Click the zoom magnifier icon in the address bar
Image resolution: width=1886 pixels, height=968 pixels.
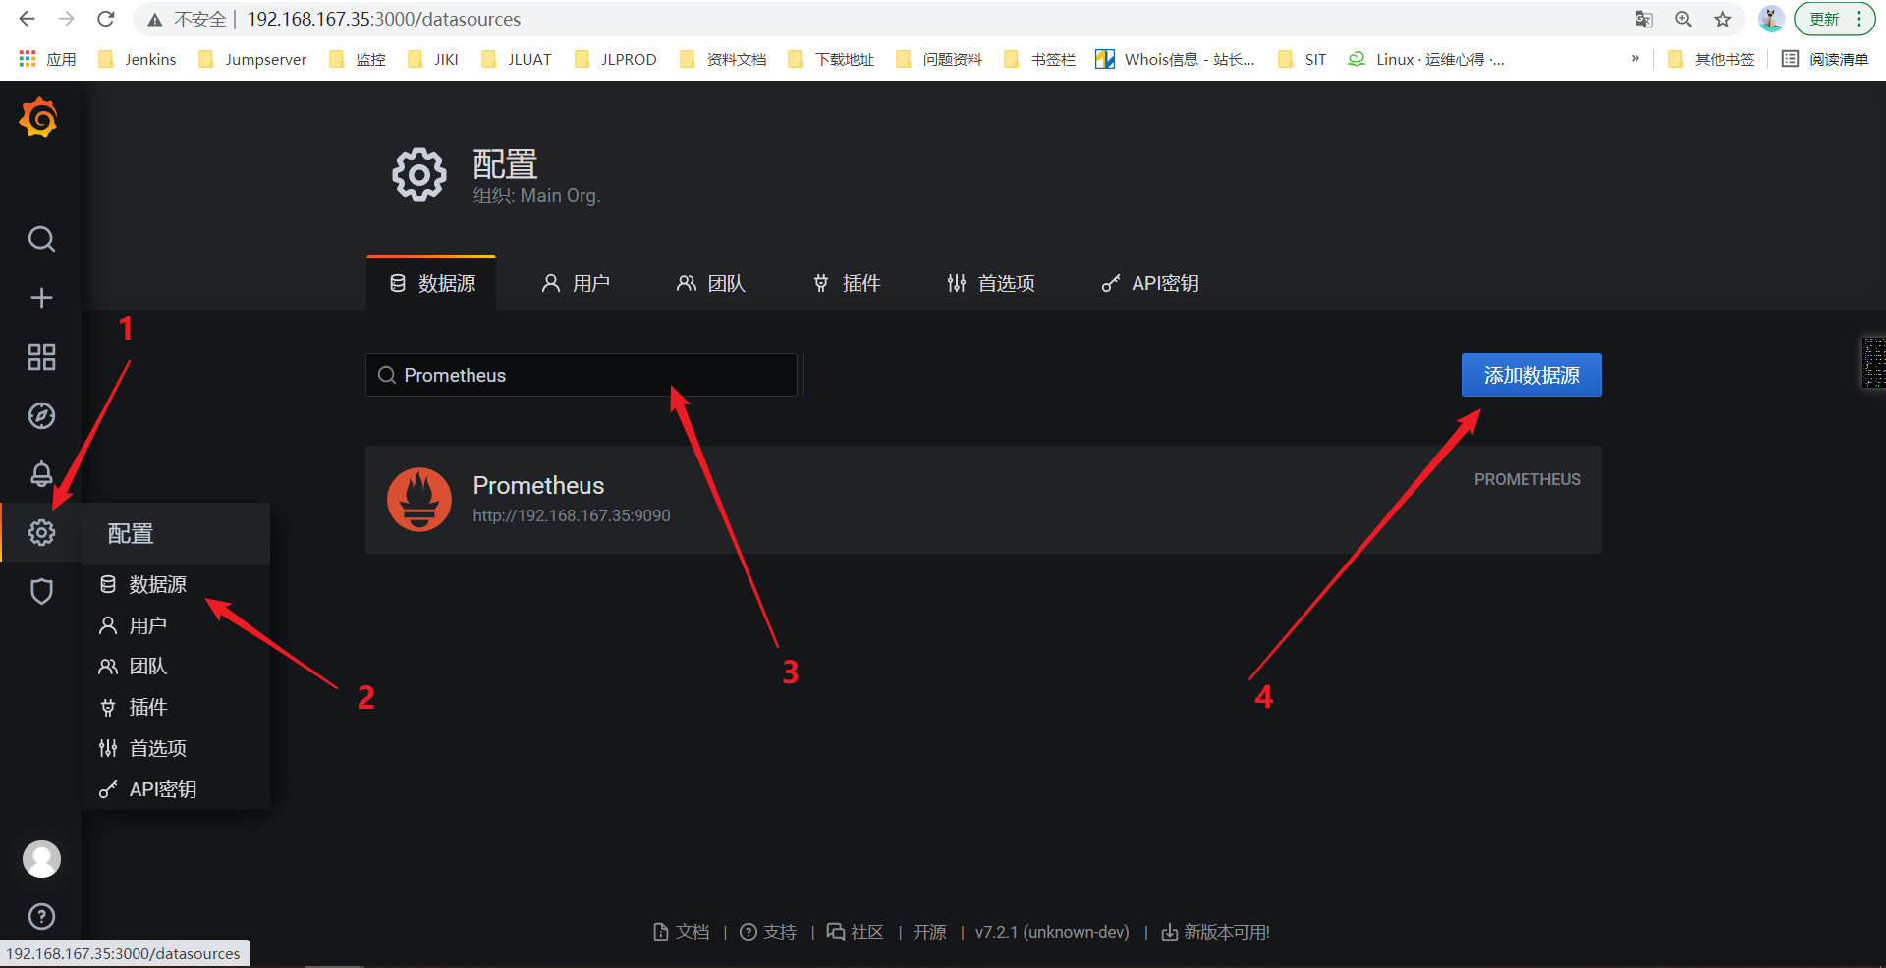pyautogui.click(x=1683, y=19)
